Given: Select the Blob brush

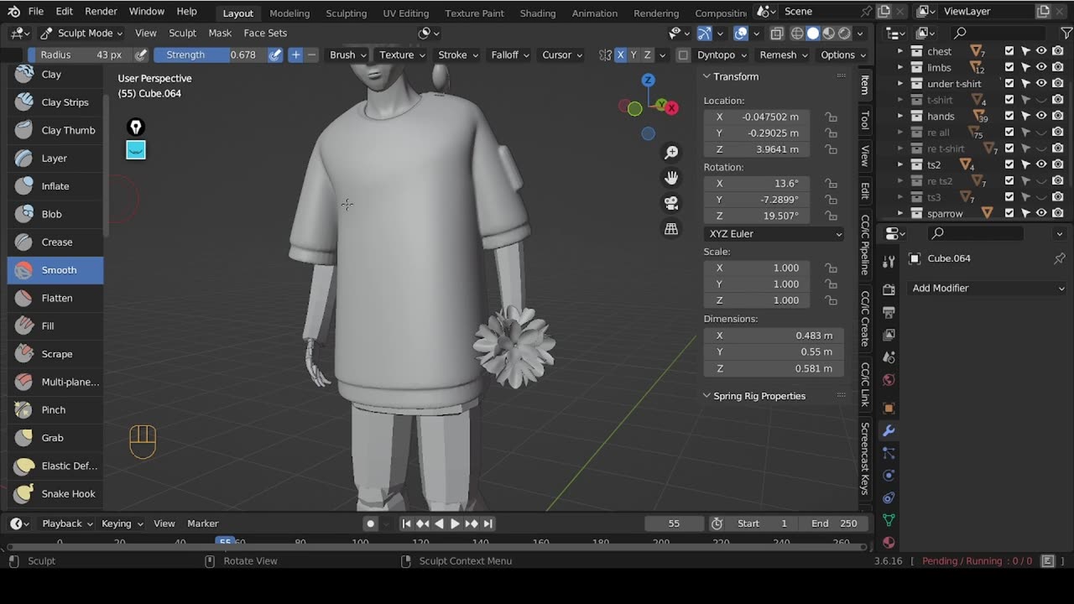Looking at the screenshot, I should point(55,214).
